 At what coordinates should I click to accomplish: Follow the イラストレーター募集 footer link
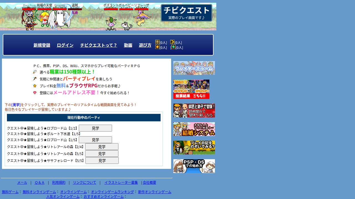point(121,183)
